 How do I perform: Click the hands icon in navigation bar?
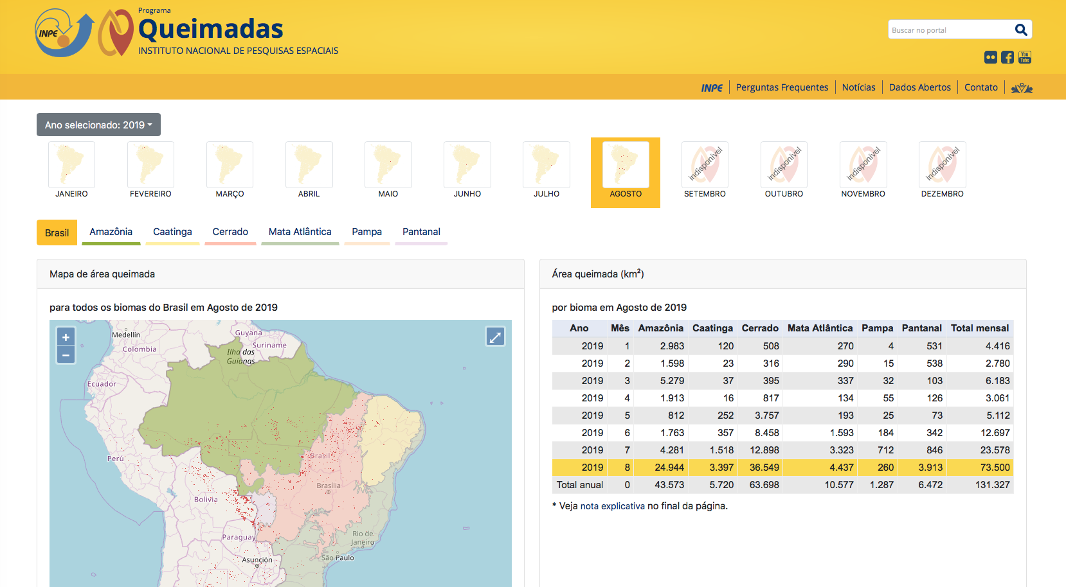click(1021, 88)
